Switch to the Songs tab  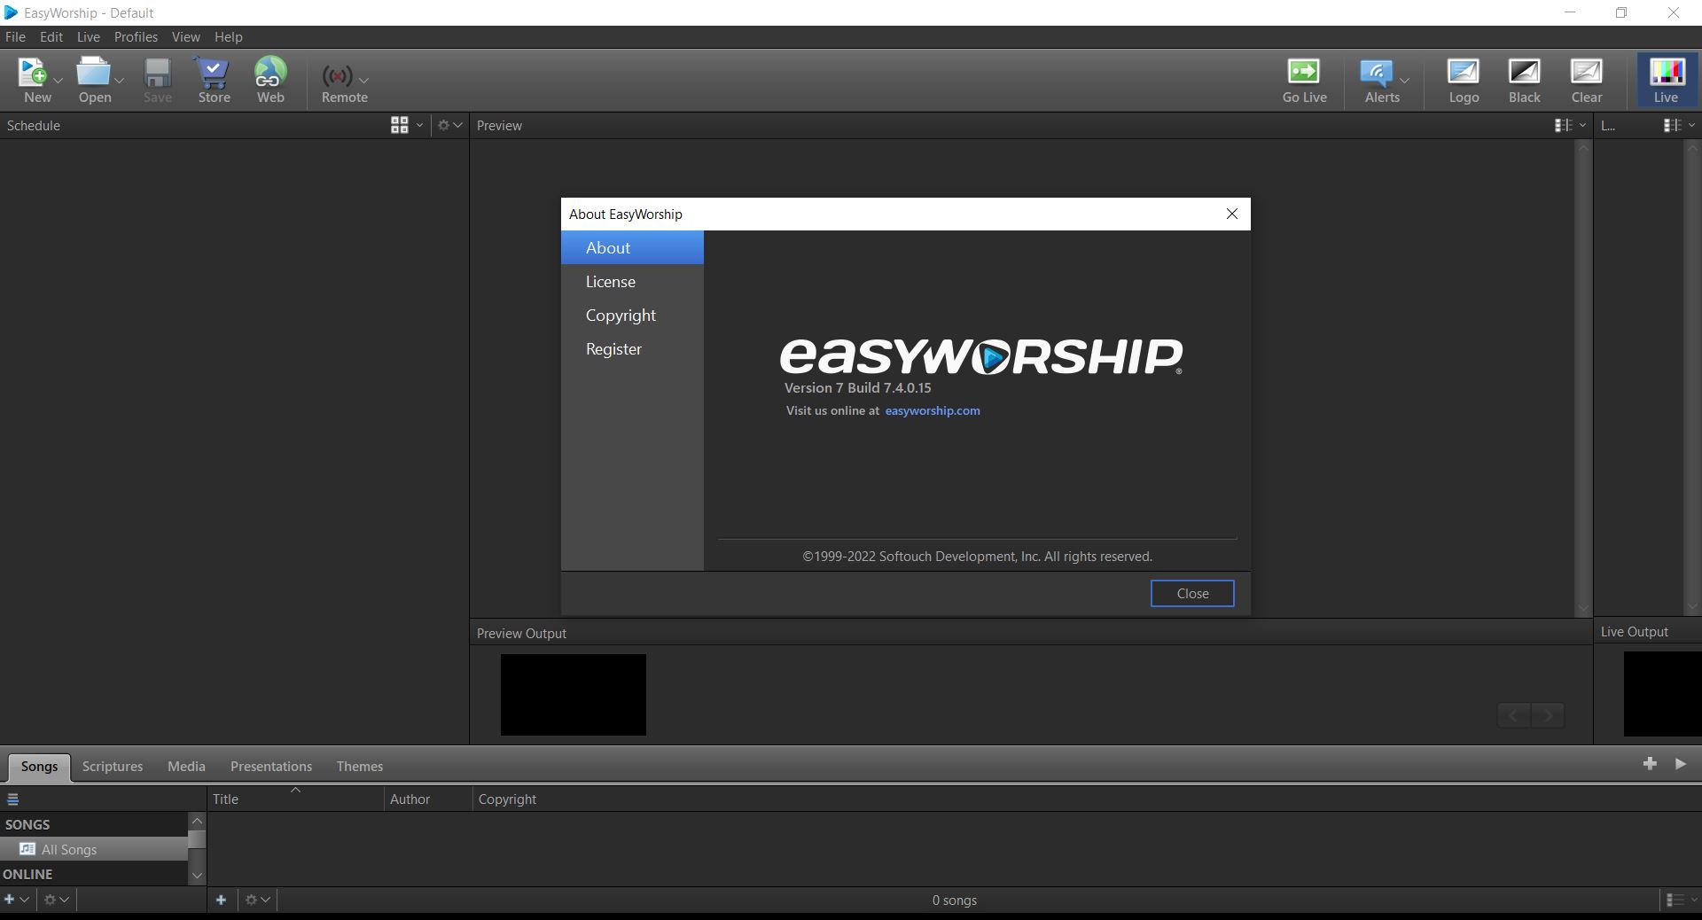pos(39,767)
